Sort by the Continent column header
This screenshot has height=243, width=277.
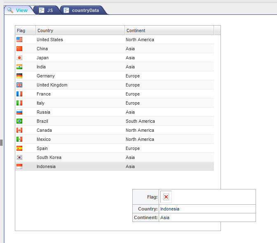(x=169, y=30)
